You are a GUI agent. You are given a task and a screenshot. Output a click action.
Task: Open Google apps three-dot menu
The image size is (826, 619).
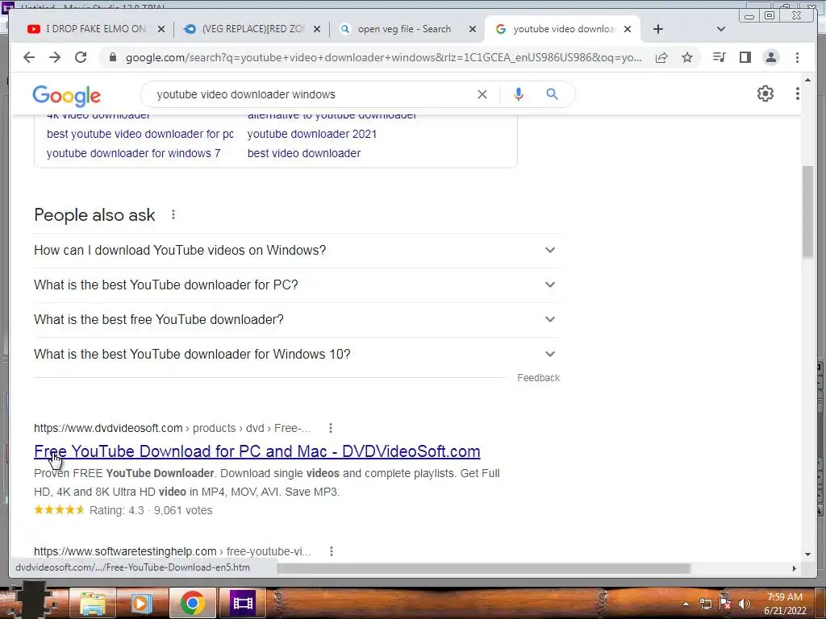[x=797, y=93]
